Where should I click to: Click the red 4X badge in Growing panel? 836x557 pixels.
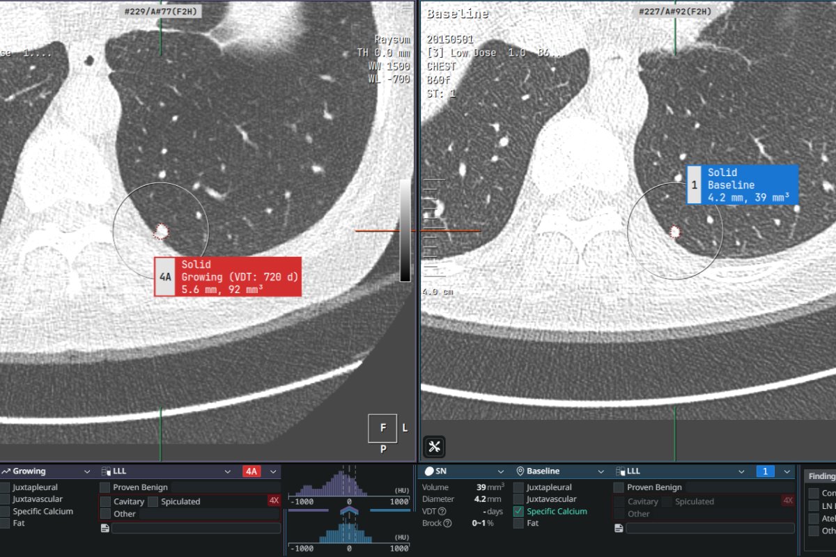(274, 501)
